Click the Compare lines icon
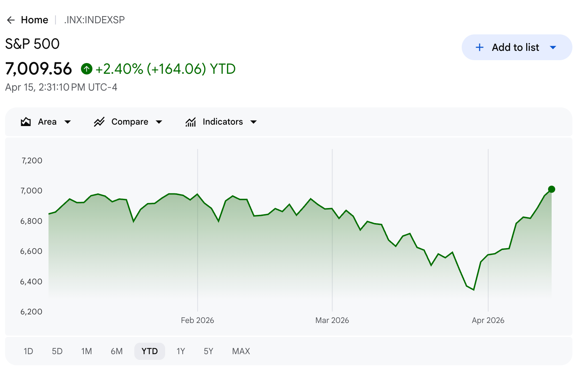The image size is (581, 376). [x=99, y=122]
